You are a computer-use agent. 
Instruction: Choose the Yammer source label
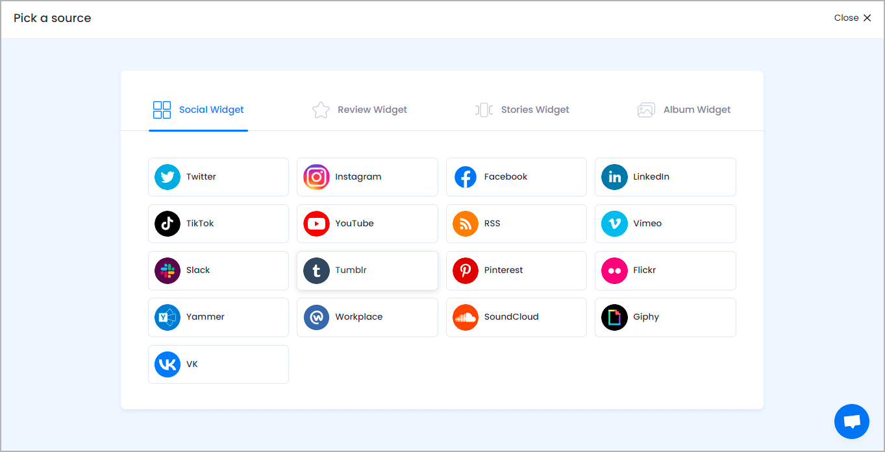point(205,317)
